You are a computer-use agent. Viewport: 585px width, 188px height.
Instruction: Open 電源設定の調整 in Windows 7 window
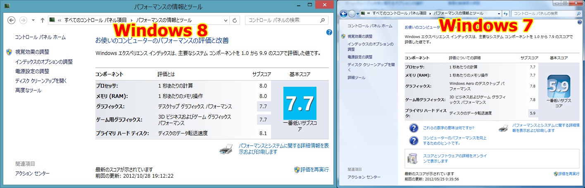coord(360,57)
